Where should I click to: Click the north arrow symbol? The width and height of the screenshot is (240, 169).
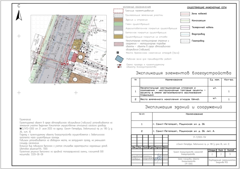(x=19, y=15)
